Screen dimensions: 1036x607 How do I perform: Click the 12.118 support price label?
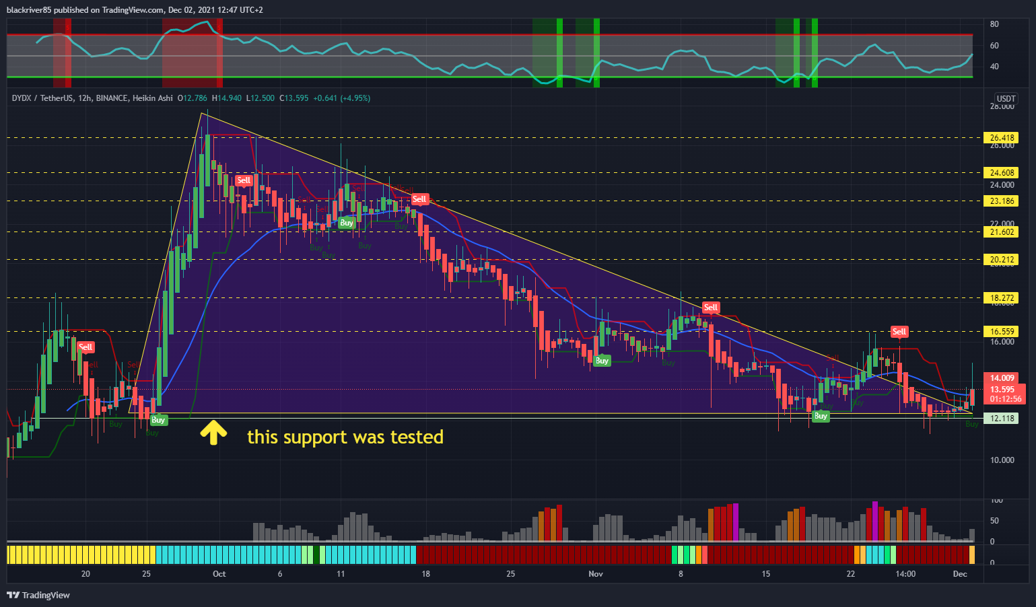[x=1002, y=419]
